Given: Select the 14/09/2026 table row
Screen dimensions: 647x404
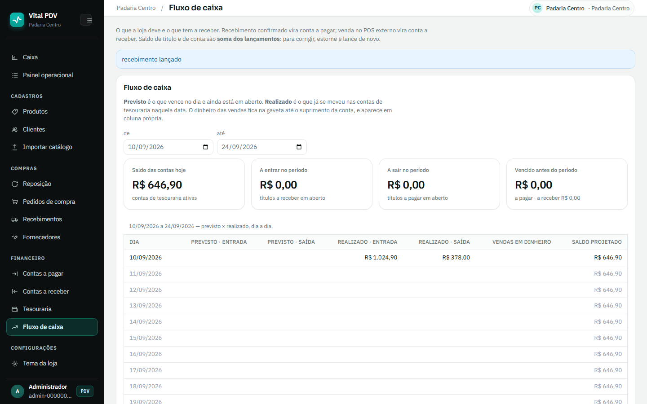Looking at the screenshot, I should point(376,322).
